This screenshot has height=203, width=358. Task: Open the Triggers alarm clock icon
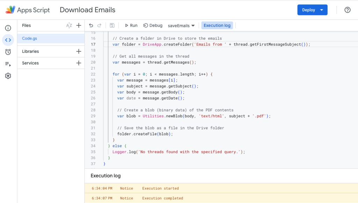(8, 52)
